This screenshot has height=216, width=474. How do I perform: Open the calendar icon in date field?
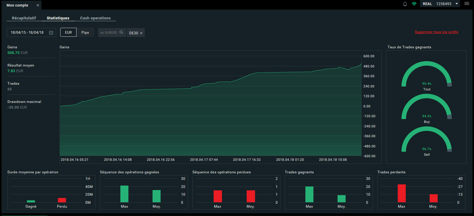pos(51,33)
